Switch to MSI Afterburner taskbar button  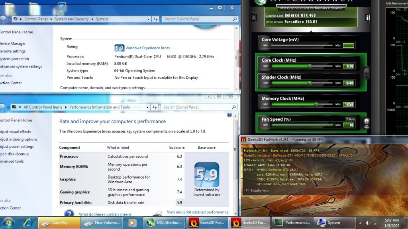click(x=164, y=223)
